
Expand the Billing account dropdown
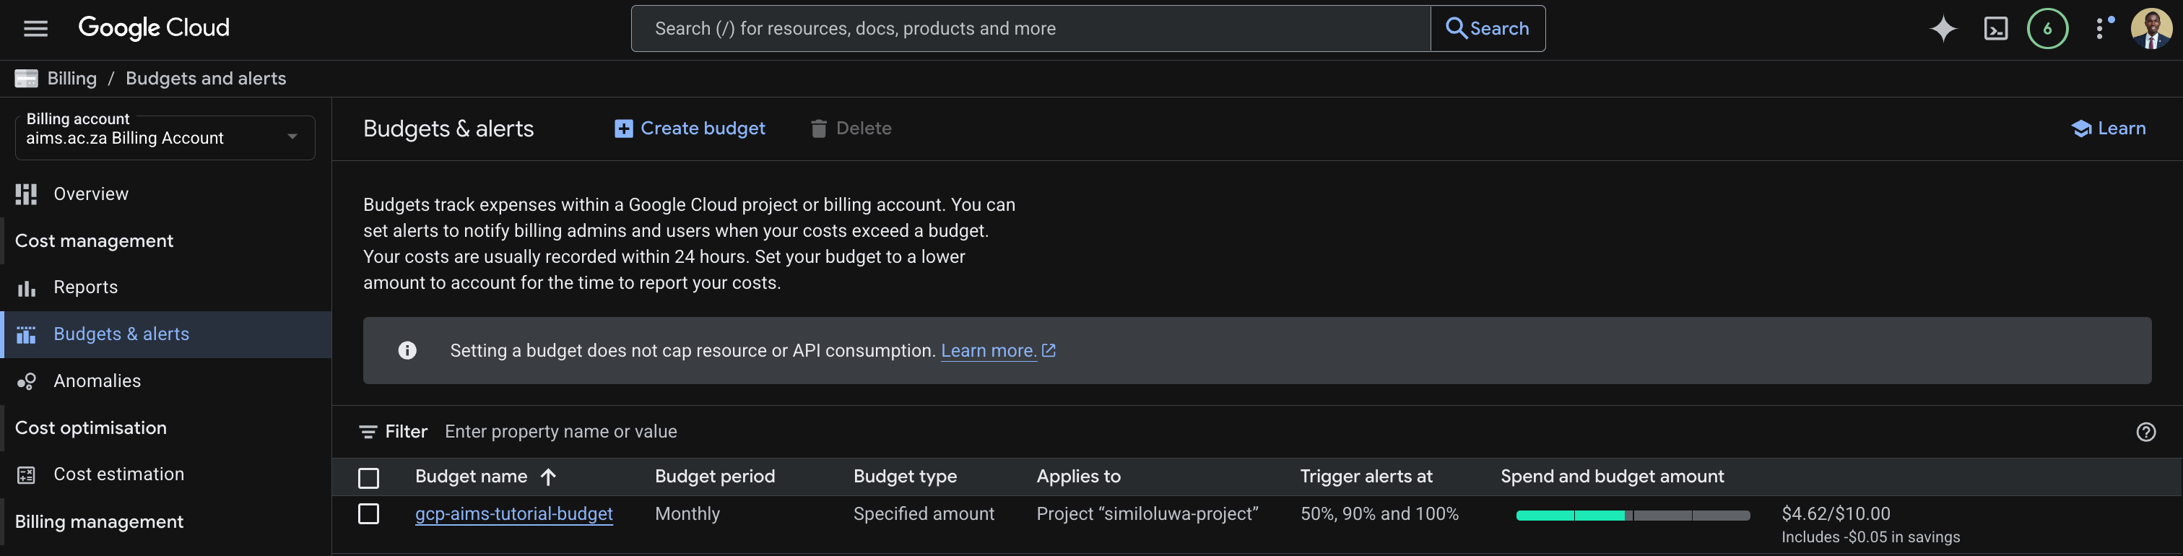[x=165, y=137]
